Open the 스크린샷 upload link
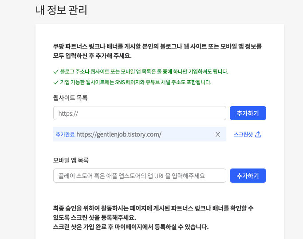Viewport: 303px width, 239px height. (248, 134)
